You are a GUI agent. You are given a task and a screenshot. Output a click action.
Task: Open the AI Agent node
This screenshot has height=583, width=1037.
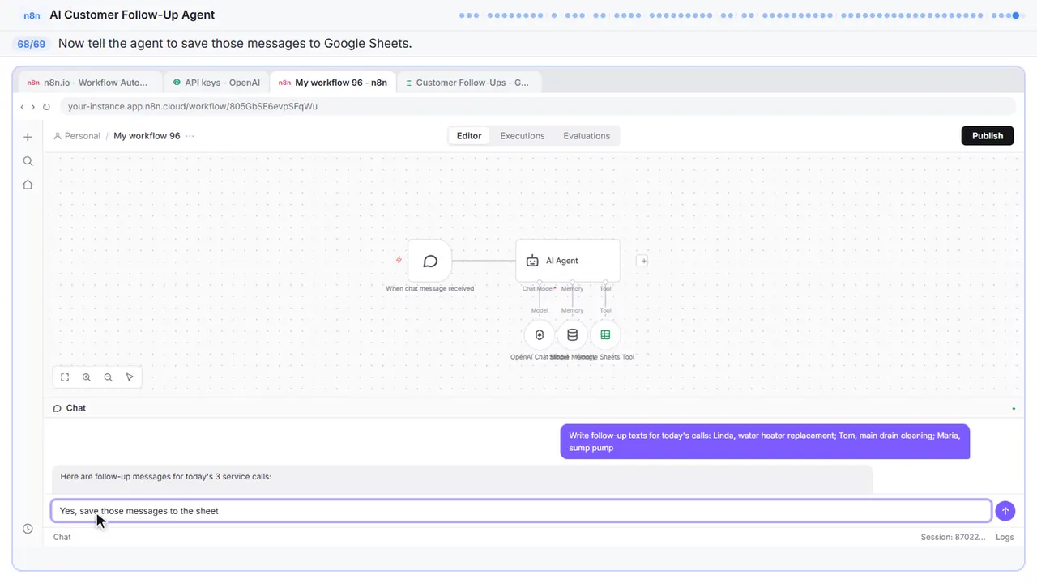tap(568, 261)
